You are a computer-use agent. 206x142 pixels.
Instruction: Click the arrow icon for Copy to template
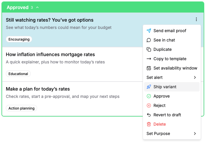[x=149, y=59]
